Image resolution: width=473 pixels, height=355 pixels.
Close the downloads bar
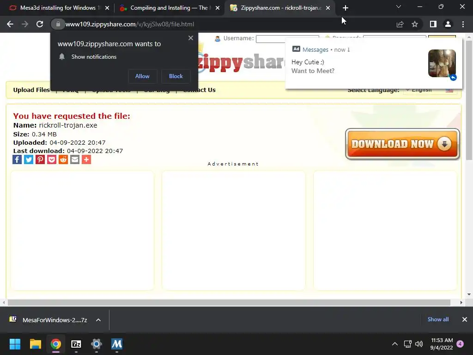(465, 319)
